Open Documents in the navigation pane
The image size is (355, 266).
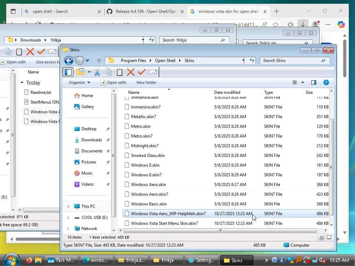pos(92,151)
